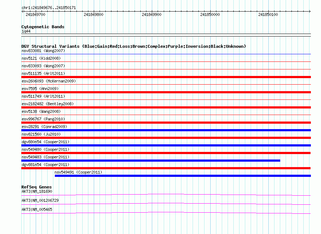This screenshot has width=321, height=234.
Task: Click the DGV Structural Variants track title
Action: pyautogui.click(x=134, y=46)
